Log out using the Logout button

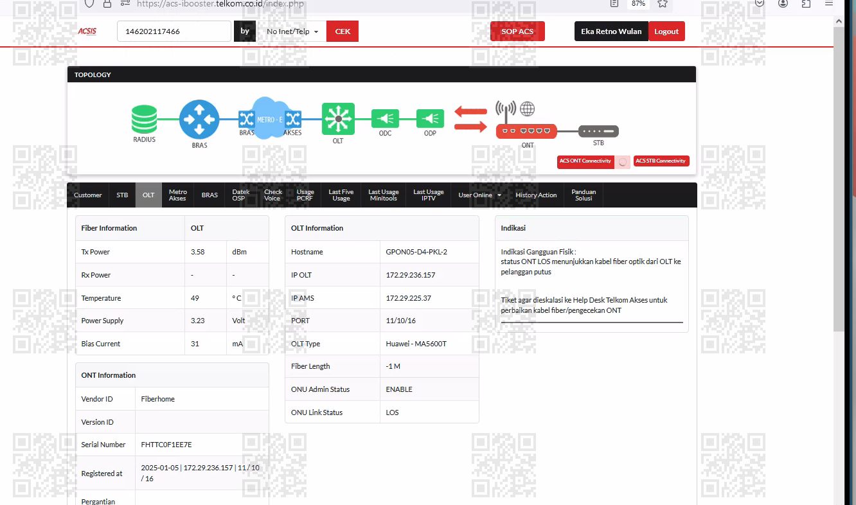[x=666, y=31]
